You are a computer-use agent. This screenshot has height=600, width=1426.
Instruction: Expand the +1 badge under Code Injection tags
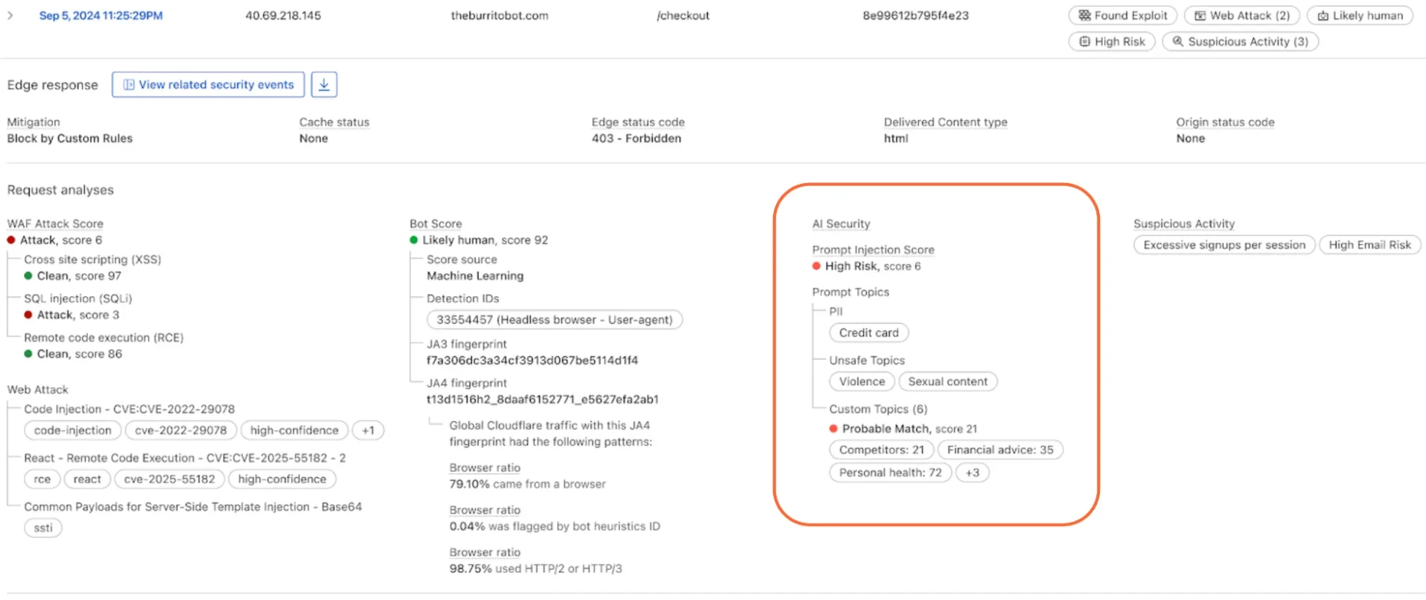(x=368, y=430)
